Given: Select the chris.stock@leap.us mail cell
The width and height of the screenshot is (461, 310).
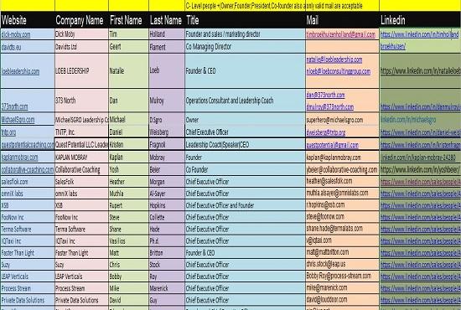Looking at the screenshot, I should 342,265.
